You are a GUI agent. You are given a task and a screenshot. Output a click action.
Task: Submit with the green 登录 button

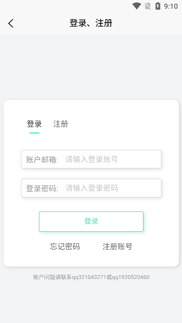(91, 222)
